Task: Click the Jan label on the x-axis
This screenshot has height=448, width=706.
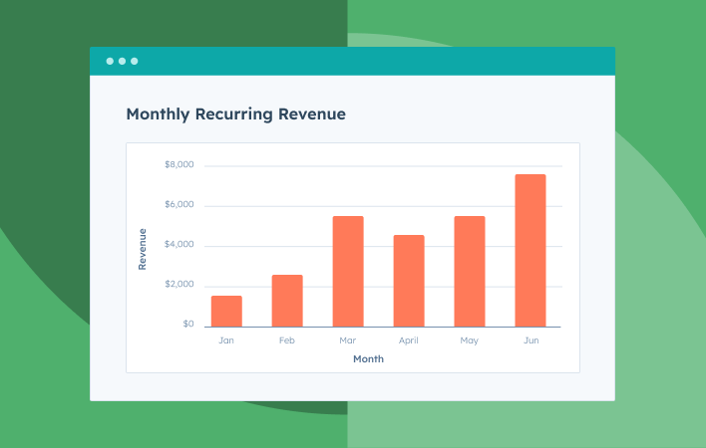Action: (x=226, y=340)
